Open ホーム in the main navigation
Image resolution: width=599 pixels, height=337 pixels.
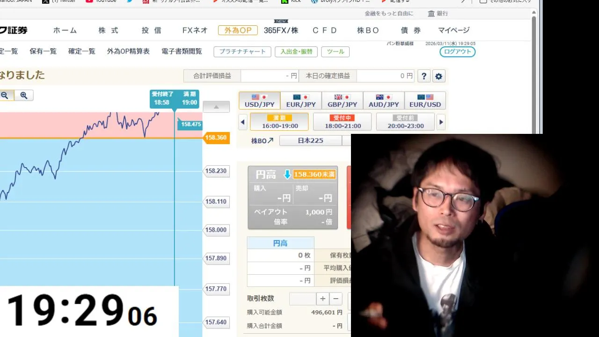point(65,30)
